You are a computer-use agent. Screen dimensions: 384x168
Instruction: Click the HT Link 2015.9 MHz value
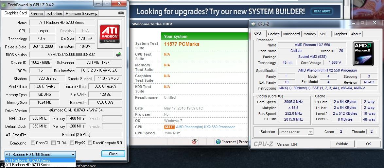pos(294,119)
